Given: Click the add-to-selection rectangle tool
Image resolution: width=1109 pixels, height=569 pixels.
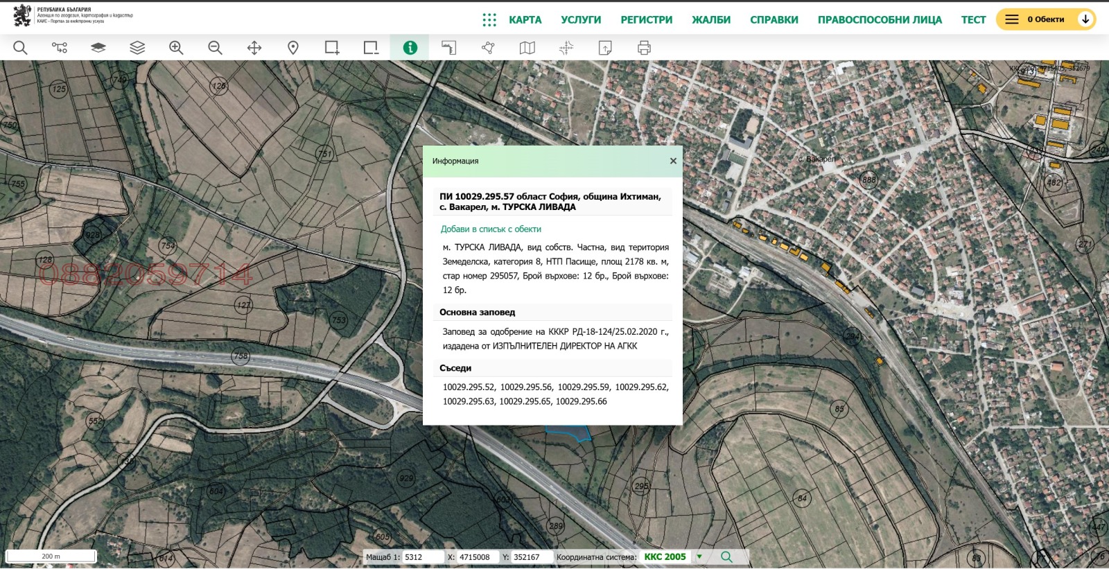Looking at the screenshot, I should pos(332,48).
